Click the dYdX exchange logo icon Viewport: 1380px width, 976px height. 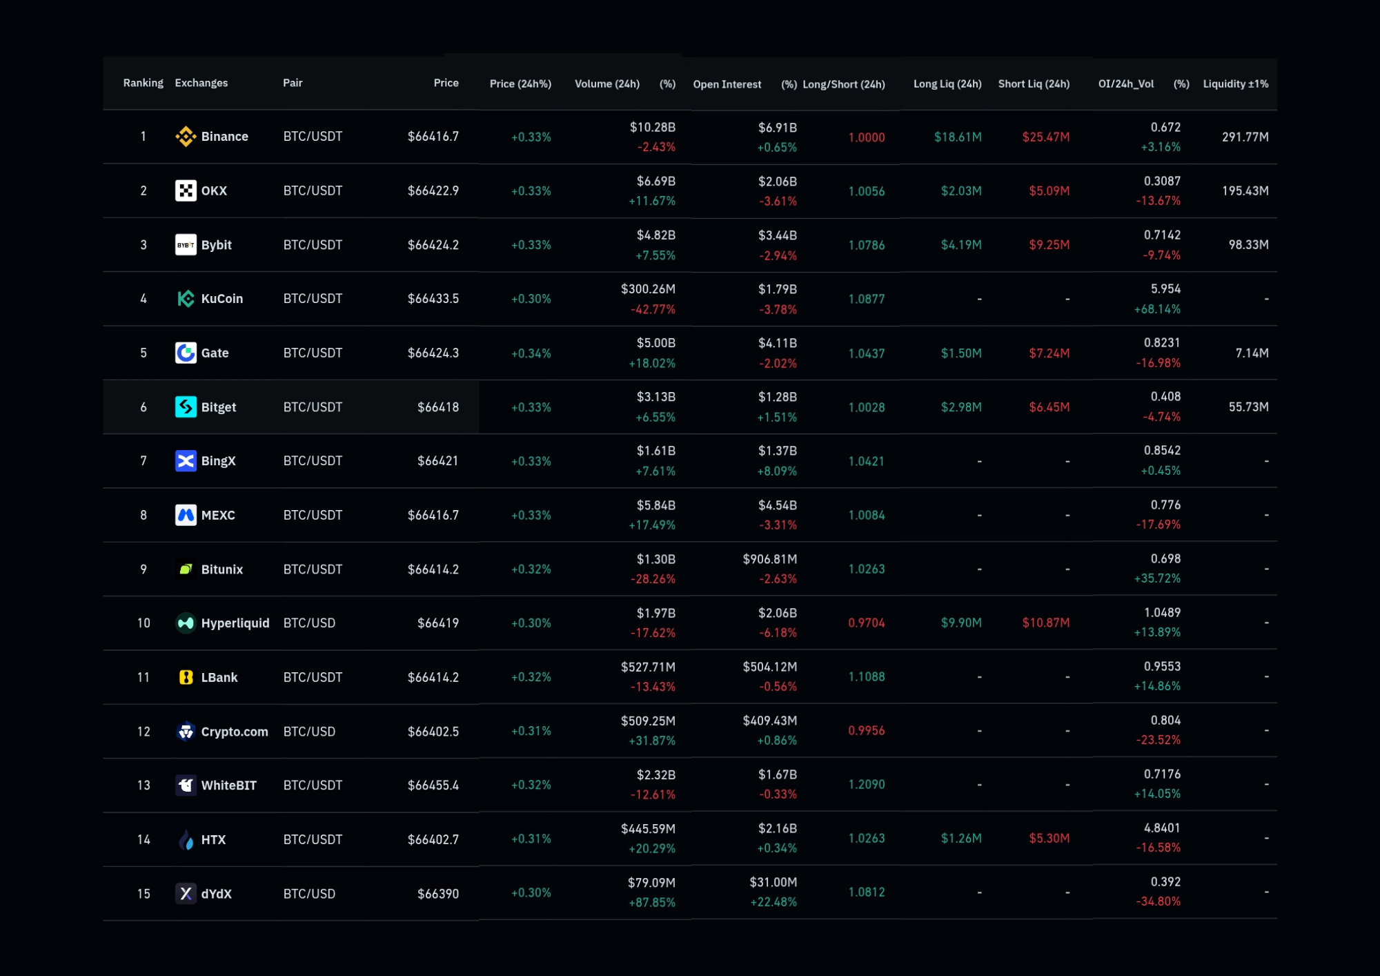click(186, 894)
